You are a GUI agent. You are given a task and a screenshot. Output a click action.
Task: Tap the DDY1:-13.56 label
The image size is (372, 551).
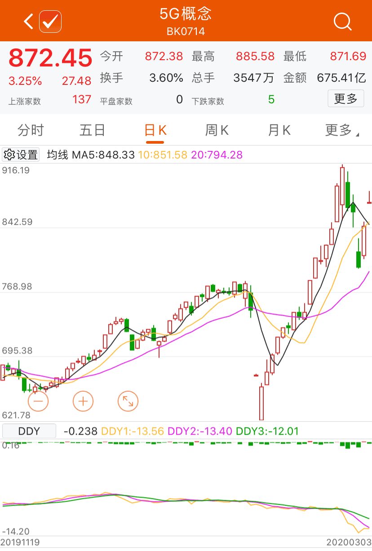[x=133, y=431]
